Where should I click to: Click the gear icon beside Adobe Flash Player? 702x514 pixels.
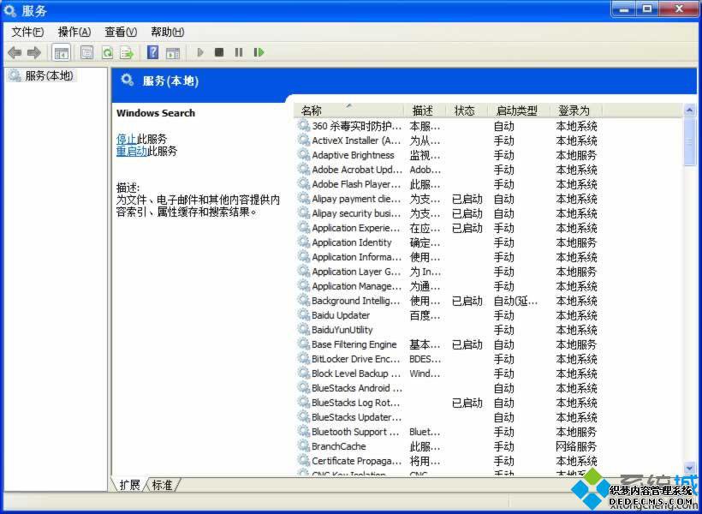pyautogui.click(x=304, y=184)
